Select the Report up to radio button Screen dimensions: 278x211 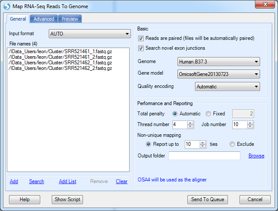point(148,144)
